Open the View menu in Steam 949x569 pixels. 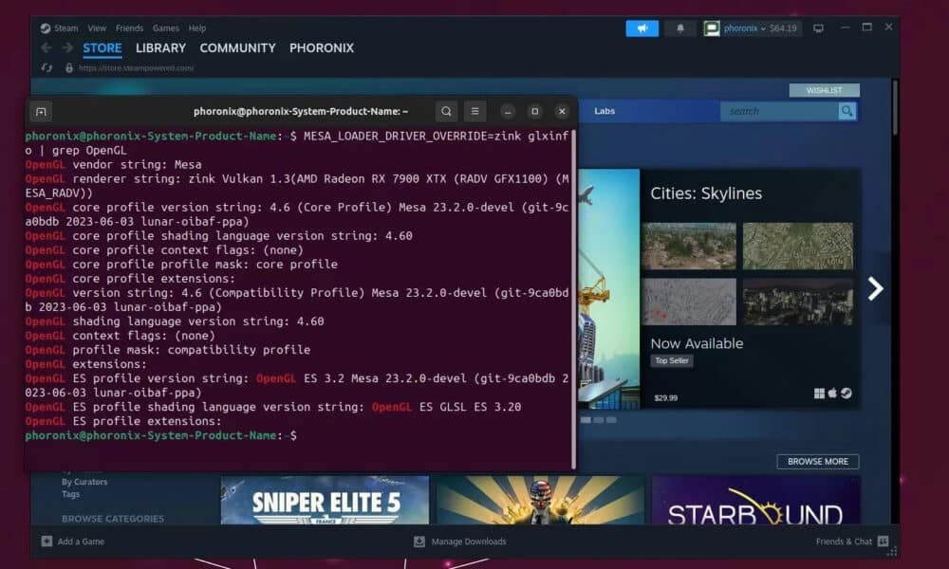(97, 28)
